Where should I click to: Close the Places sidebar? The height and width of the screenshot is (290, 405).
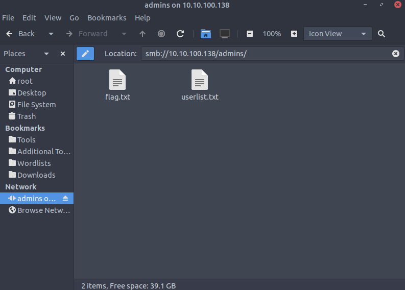63,54
